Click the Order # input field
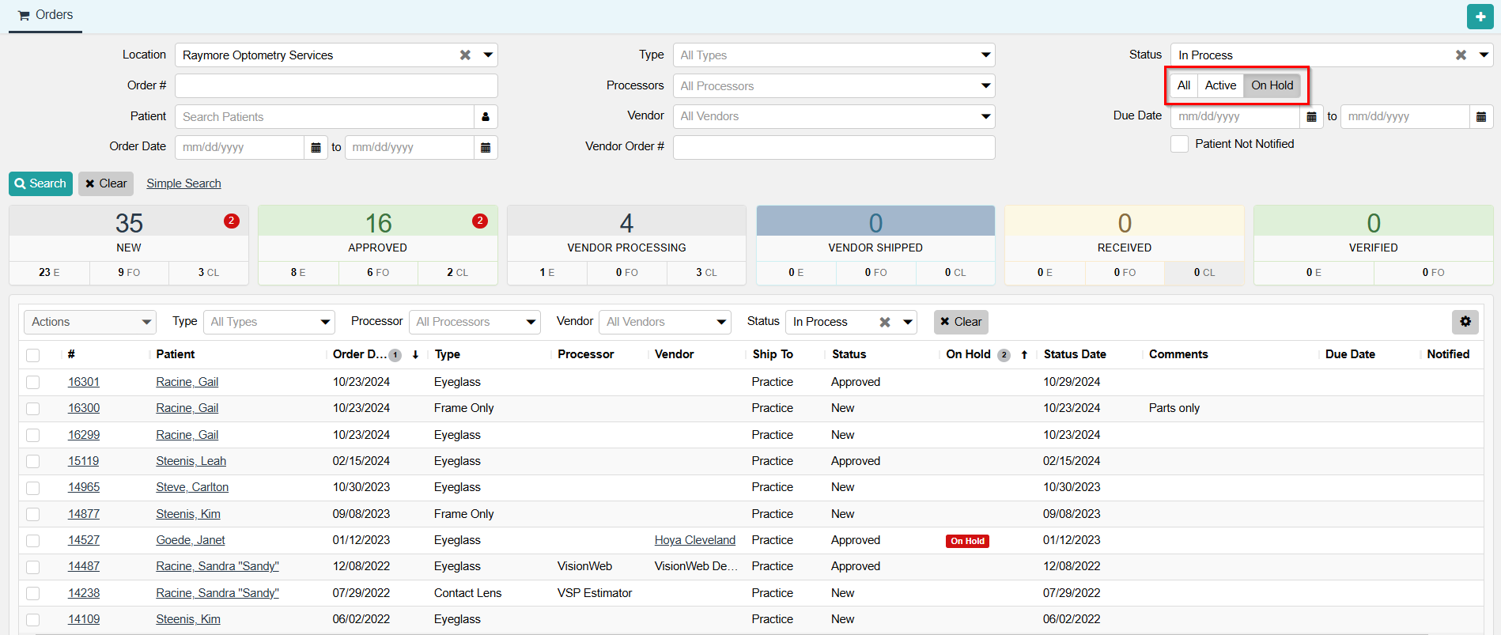Screen dimensions: 1501x635 pos(336,86)
